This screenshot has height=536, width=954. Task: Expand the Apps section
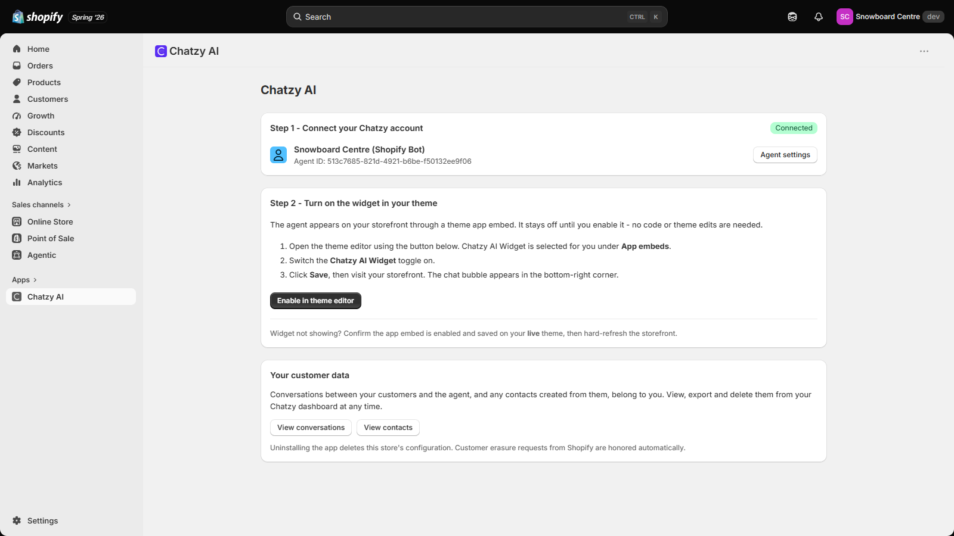pos(24,280)
